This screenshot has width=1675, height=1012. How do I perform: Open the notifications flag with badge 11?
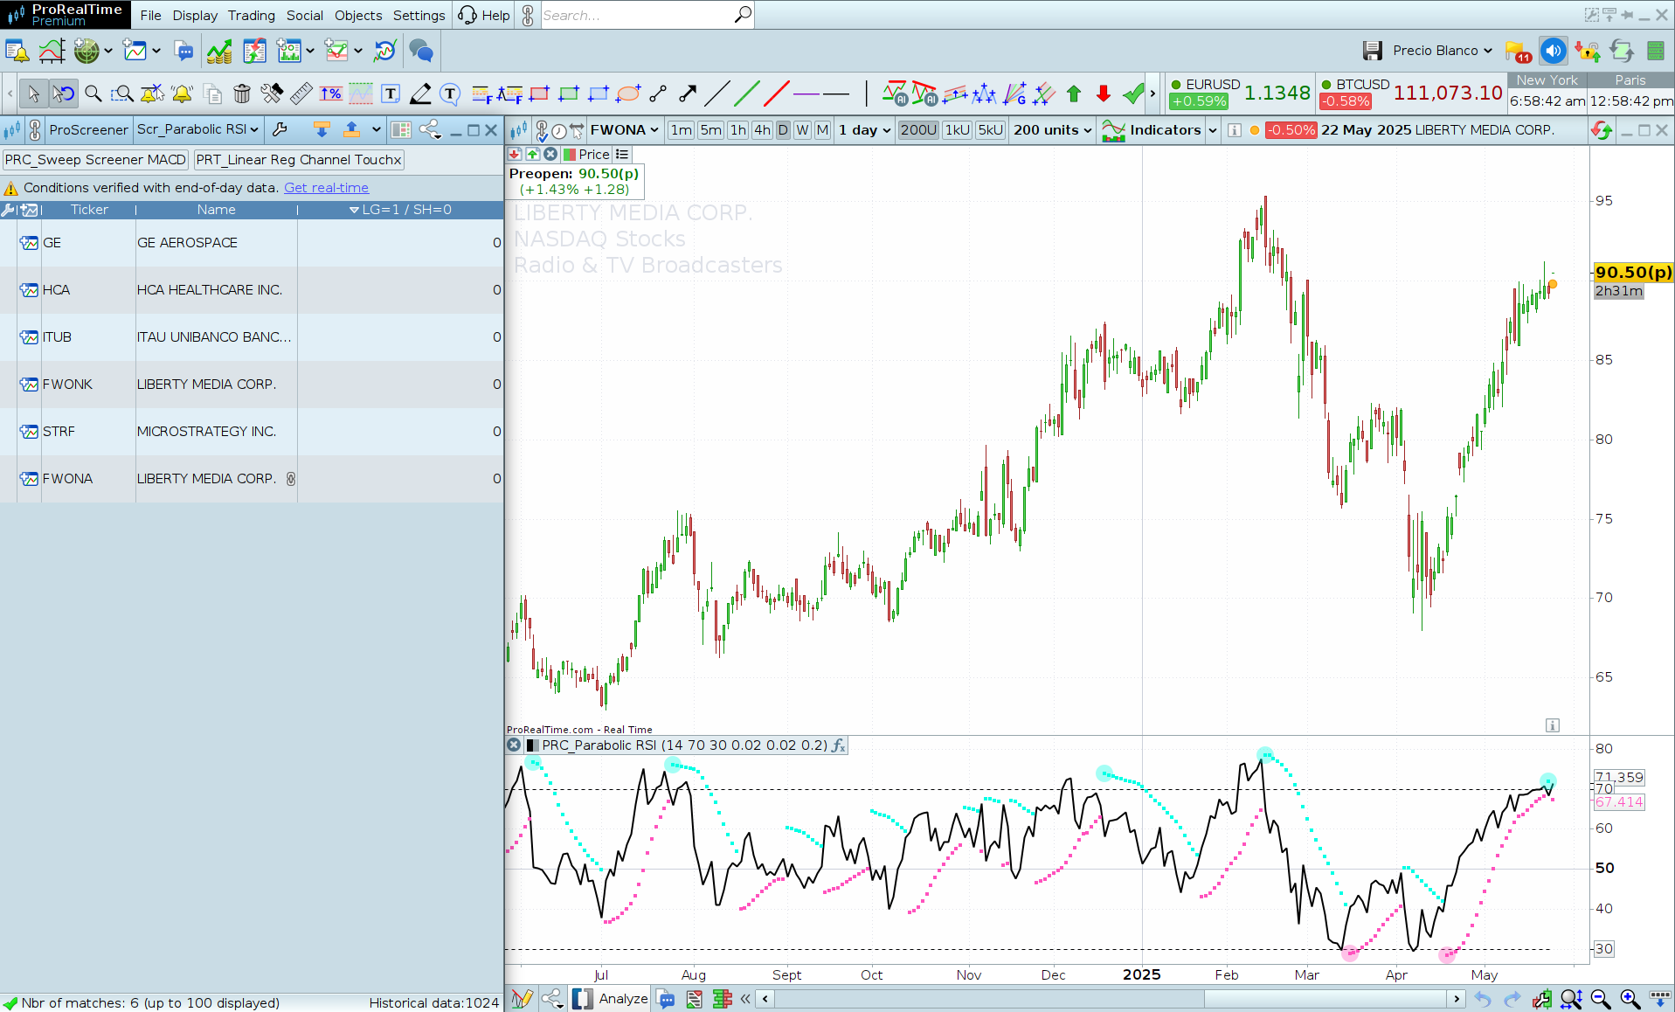tap(1519, 52)
